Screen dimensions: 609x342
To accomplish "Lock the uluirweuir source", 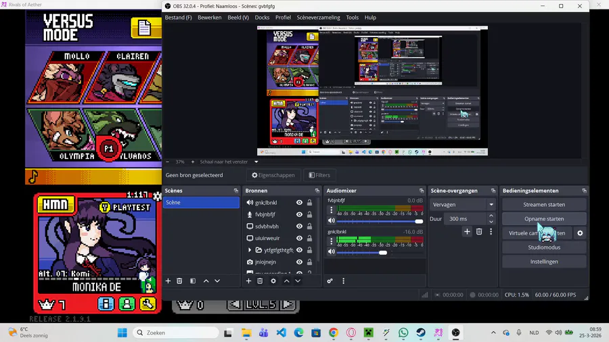I will 309,238.
